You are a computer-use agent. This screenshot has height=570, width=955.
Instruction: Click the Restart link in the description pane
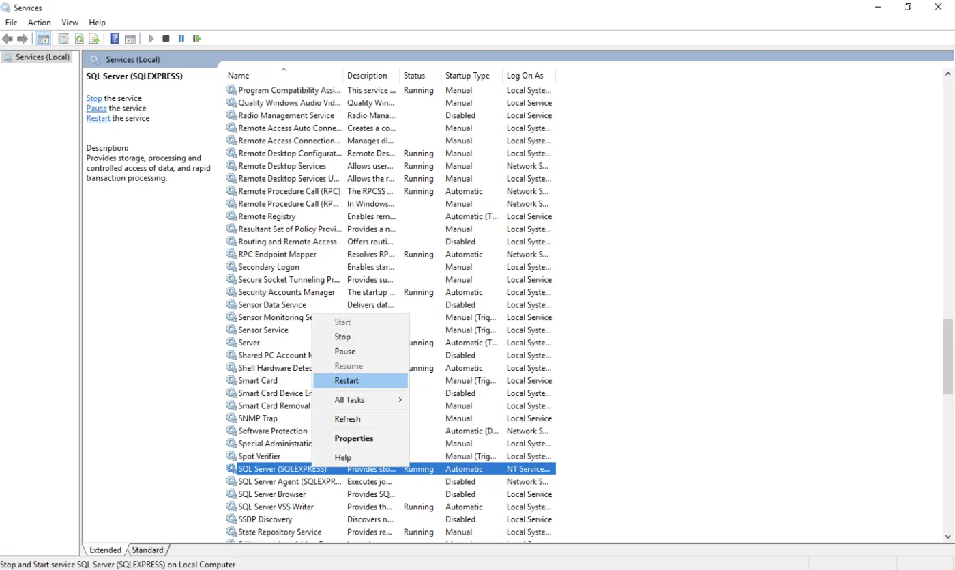(x=98, y=118)
